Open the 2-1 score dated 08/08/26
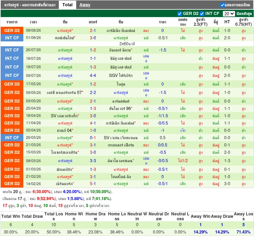The width and height of the screenshot is (254, 238). [x=93, y=31]
